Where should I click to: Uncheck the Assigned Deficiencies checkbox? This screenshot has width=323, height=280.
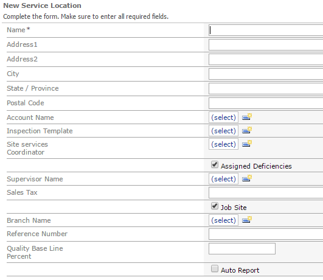pyautogui.click(x=215, y=165)
